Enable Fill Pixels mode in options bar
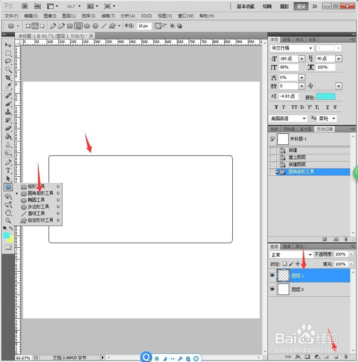Screen dimensions: 358x362 tap(42, 26)
